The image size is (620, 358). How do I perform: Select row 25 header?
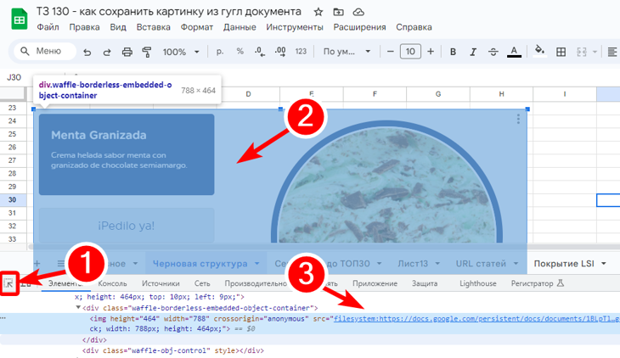click(x=12, y=134)
